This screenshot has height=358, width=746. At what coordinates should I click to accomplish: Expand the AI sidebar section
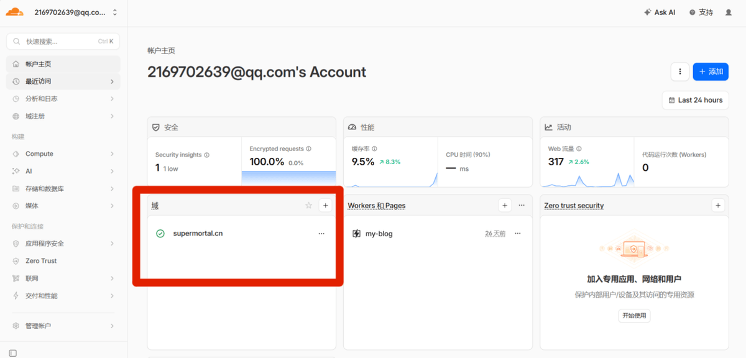pos(63,171)
